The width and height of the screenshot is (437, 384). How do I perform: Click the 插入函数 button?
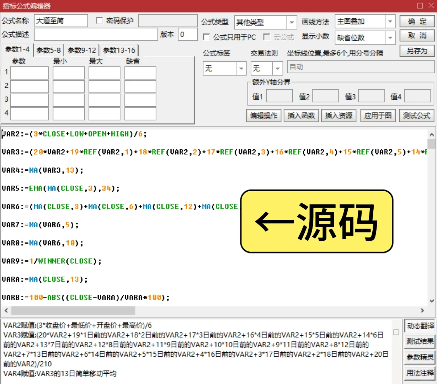click(301, 116)
